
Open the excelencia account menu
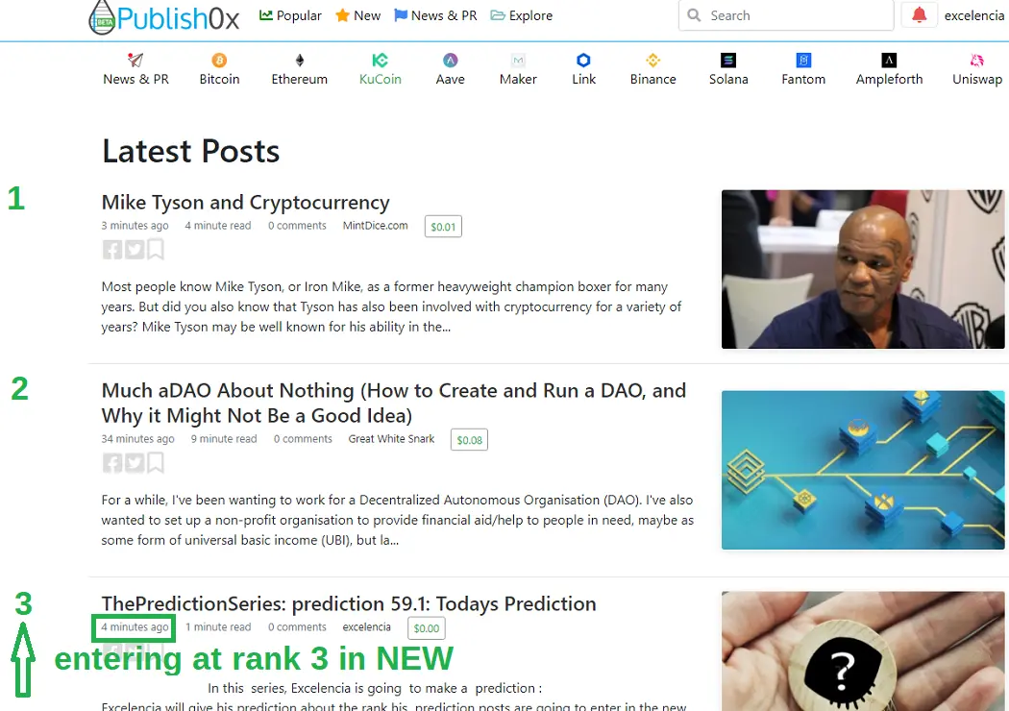point(974,15)
